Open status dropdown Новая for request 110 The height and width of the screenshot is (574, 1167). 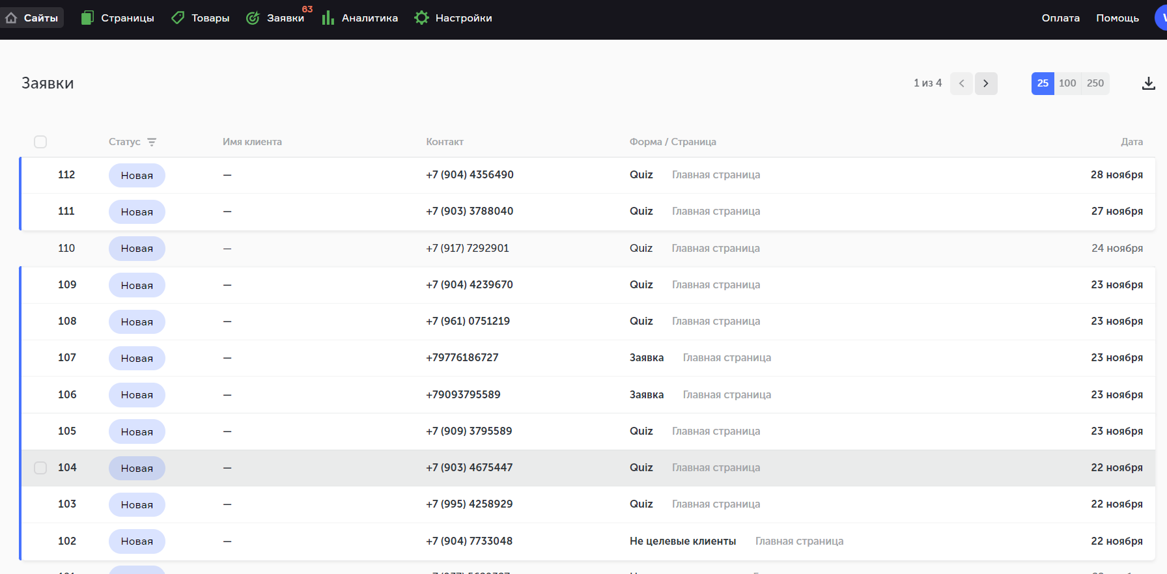(137, 249)
